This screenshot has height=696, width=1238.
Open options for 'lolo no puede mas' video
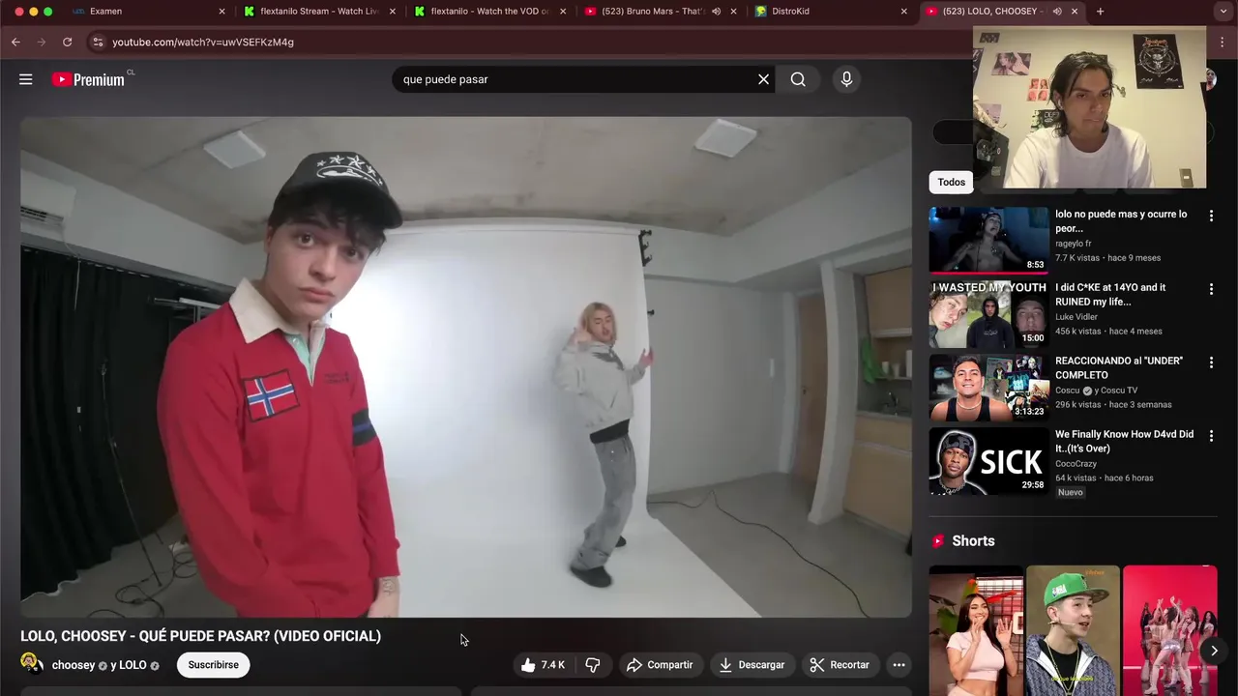tap(1211, 216)
